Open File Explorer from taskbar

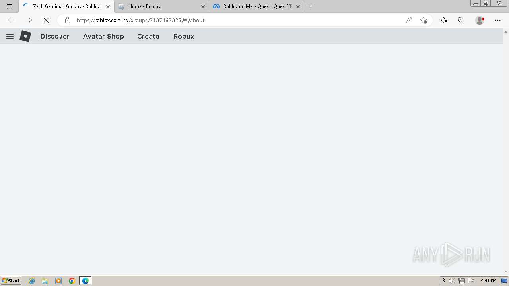click(45, 281)
